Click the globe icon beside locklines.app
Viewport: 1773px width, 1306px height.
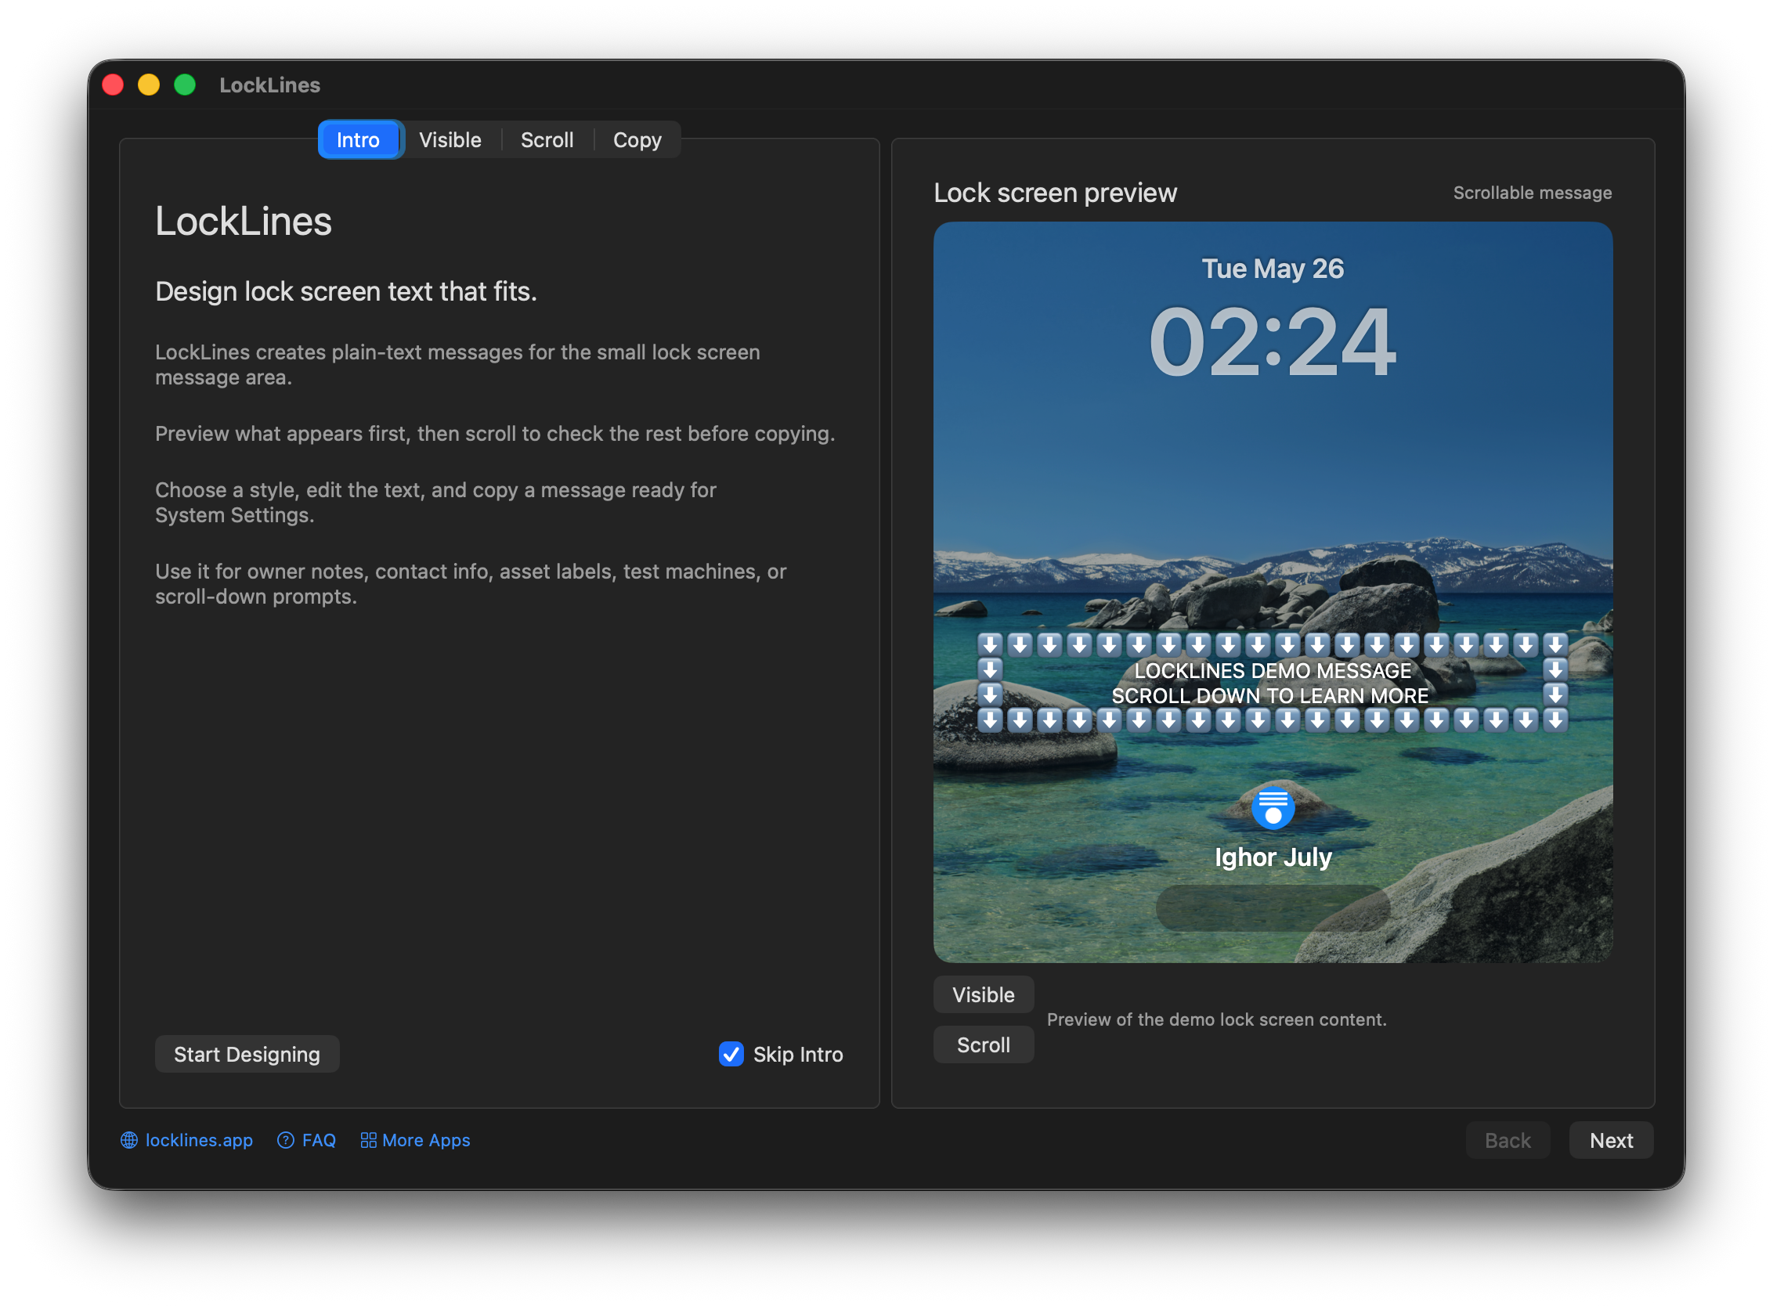point(129,1141)
